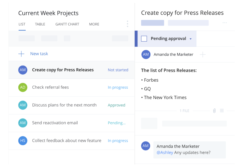Click Amanda the Marketer assignee avatar
The width and height of the screenshot is (241, 166).
point(146,55)
